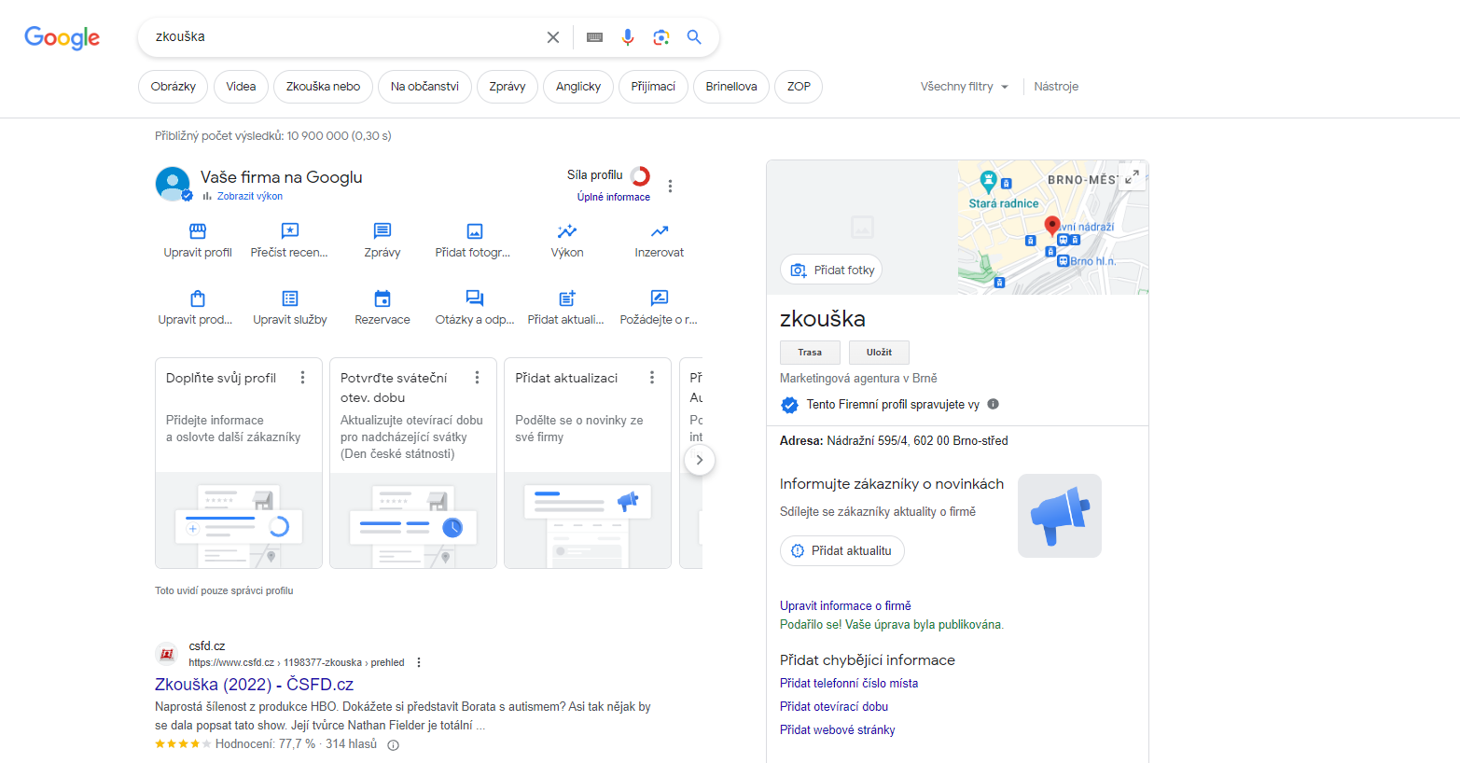
Task: Open csfd.cz result three-dot menu
Action: click(x=419, y=662)
